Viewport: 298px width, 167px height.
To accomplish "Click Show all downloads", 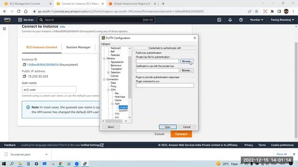I will point(281,154).
